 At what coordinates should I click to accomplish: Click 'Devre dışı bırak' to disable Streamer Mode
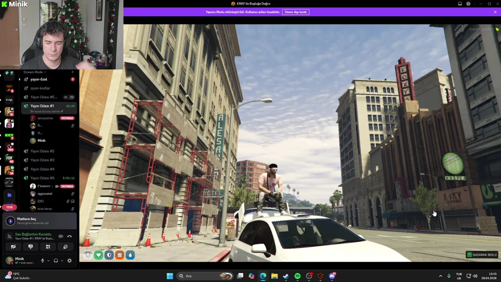[x=296, y=12]
